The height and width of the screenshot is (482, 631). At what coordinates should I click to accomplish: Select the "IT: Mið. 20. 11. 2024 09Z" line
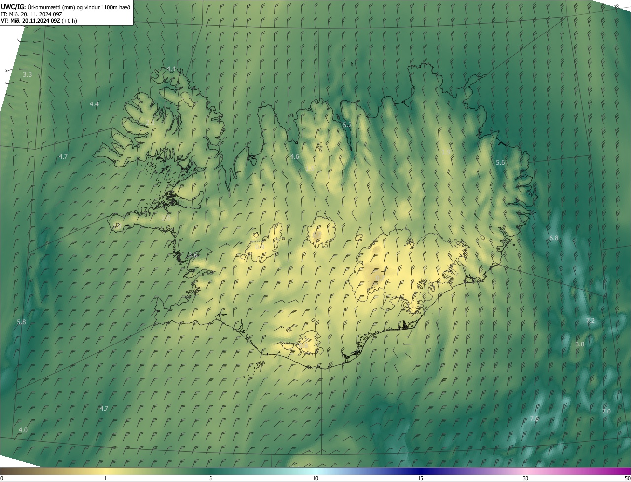(x=32, y=14)
